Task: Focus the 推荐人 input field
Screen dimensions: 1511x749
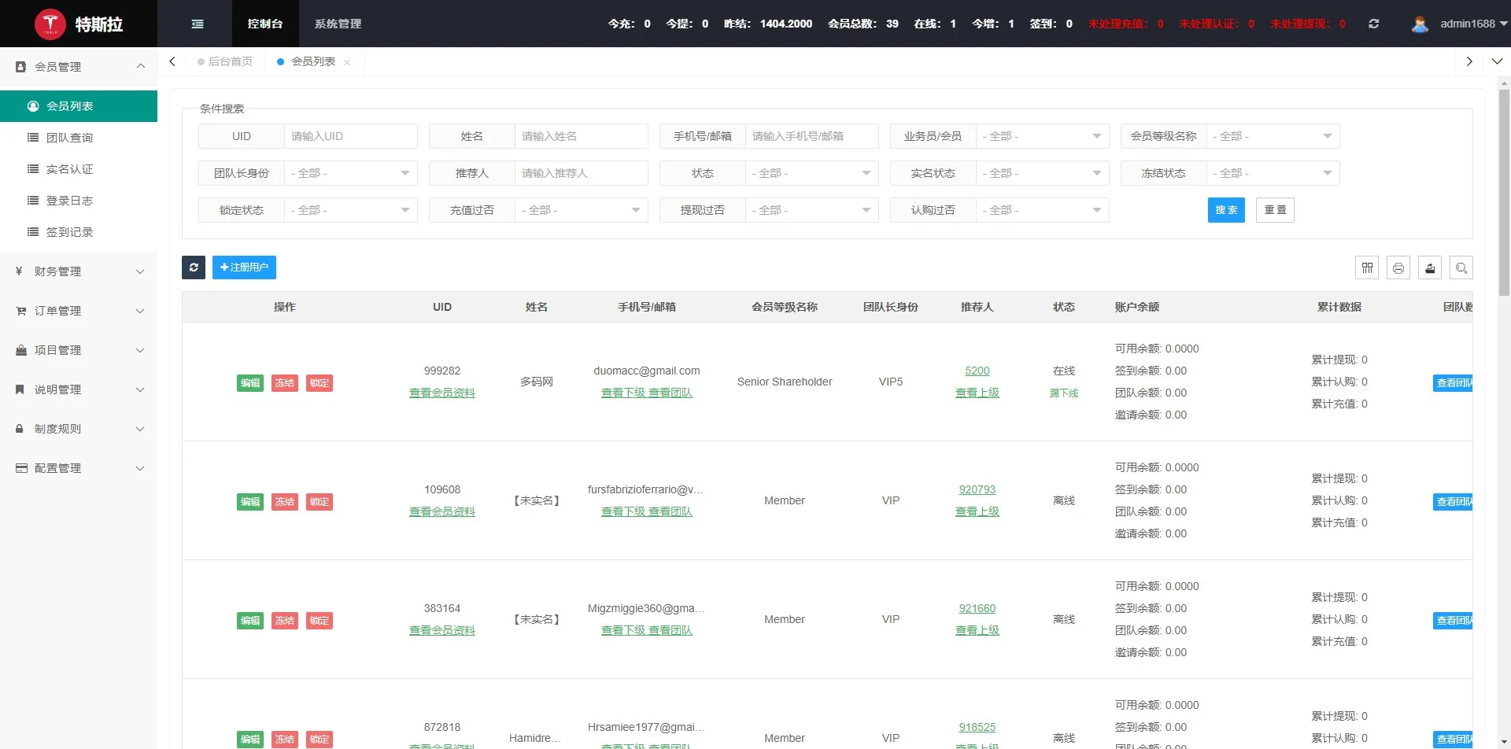Action: click(581, 173)
